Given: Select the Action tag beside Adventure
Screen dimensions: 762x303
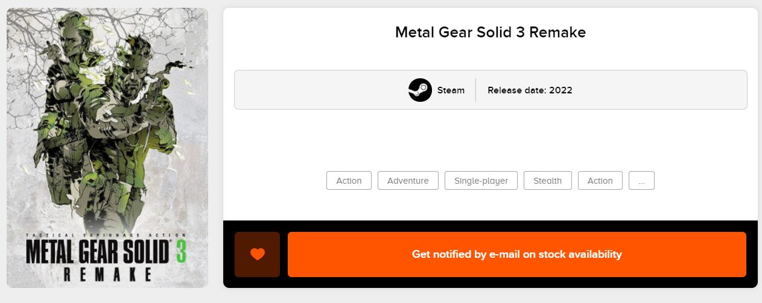Looking at the screenshot, I should click(x=349, y=181).
